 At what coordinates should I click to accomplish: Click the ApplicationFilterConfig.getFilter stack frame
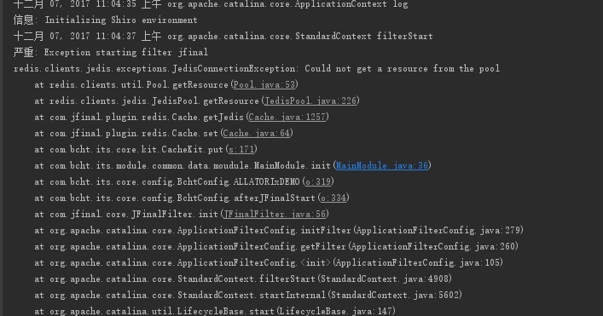[x=276, y=246]
